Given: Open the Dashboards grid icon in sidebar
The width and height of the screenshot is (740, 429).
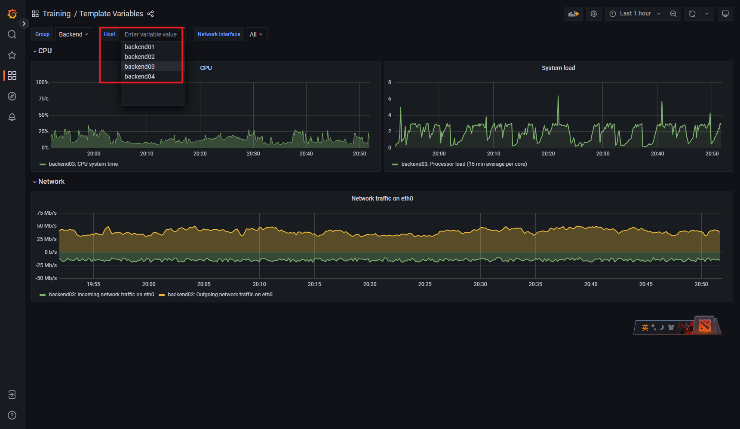Looking at the screenshot, I should click(12, 76).
